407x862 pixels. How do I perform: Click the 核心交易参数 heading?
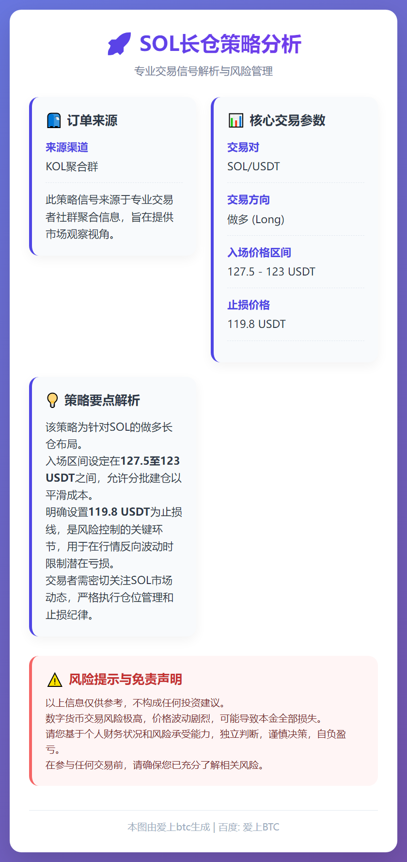(287, 120)
